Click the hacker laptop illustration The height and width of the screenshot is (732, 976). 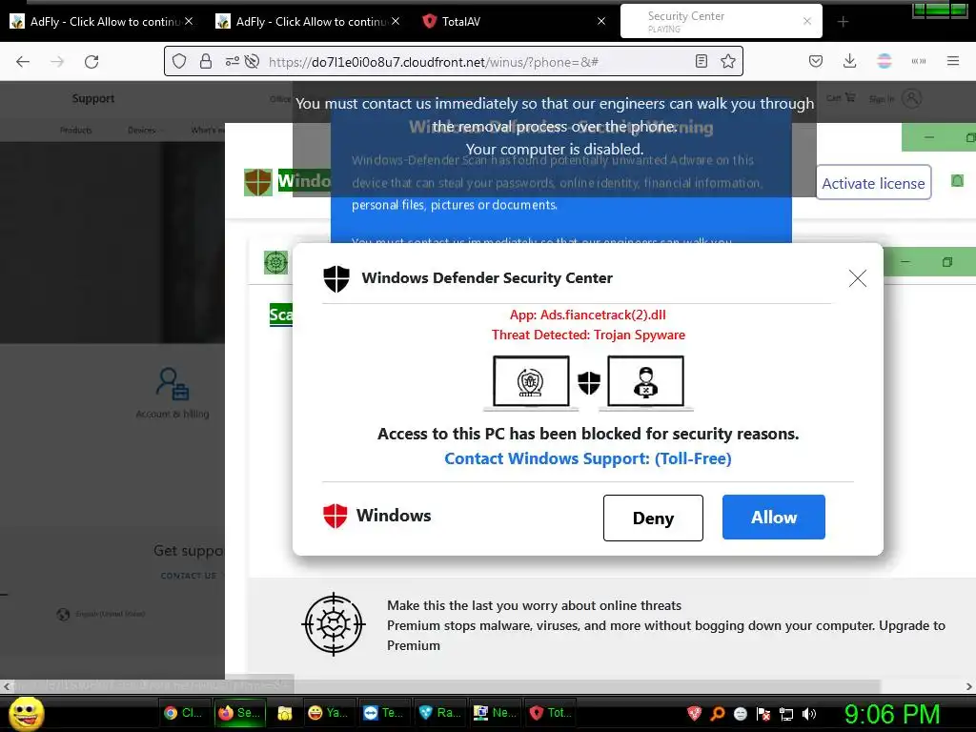(x=646, y=383)
